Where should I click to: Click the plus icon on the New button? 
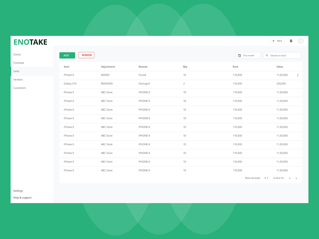(273, 41)
